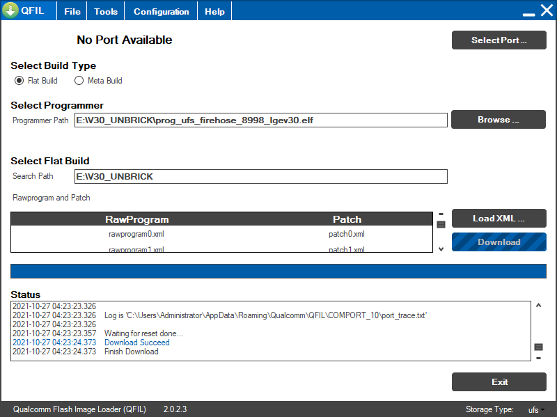Click into the Programmer Path field
The height and width of the screenshot is (417, 557).
click(260, 120)
